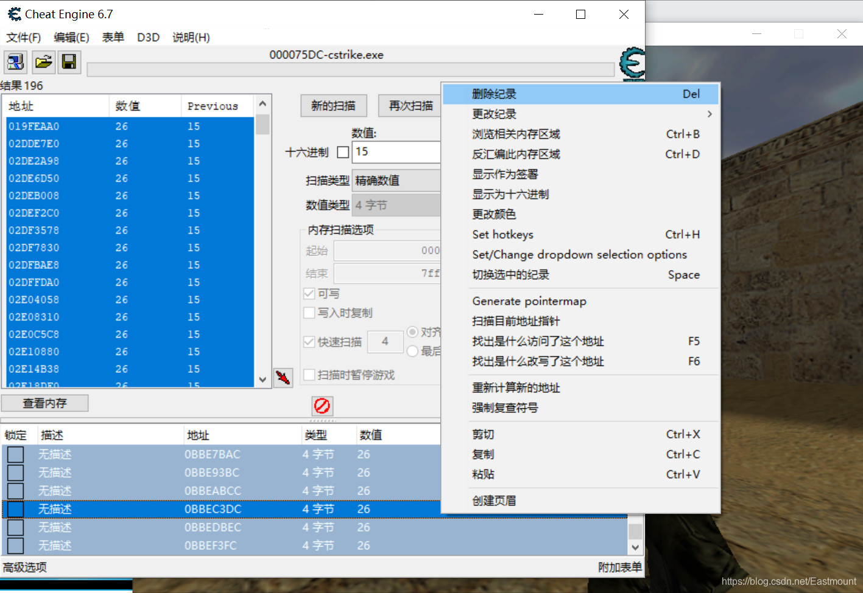Image resolution: width=863 pixels, height=593 pixels.
Task: Click the 新的扫描 button
Action: click(x=334, y=106)
